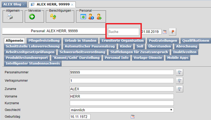The image size is (211, 120).
Task: Switch to the Pflegefreistellung tab
Action: pyautogui.click(x=44, y=41)
